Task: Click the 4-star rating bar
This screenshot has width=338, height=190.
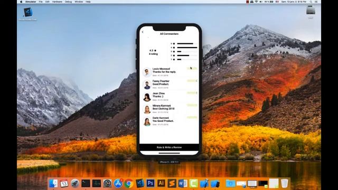Action: (x=187, y=47)
